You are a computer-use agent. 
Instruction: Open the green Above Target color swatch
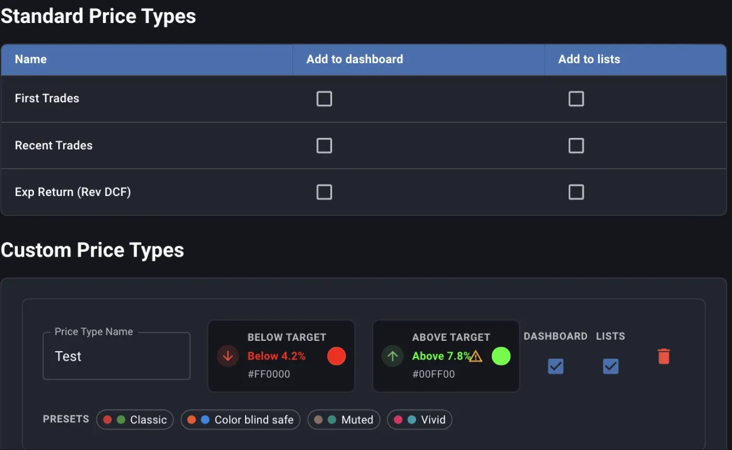(501, 356)
